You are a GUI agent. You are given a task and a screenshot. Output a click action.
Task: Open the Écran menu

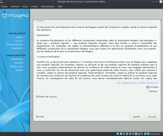pos(25,7)
